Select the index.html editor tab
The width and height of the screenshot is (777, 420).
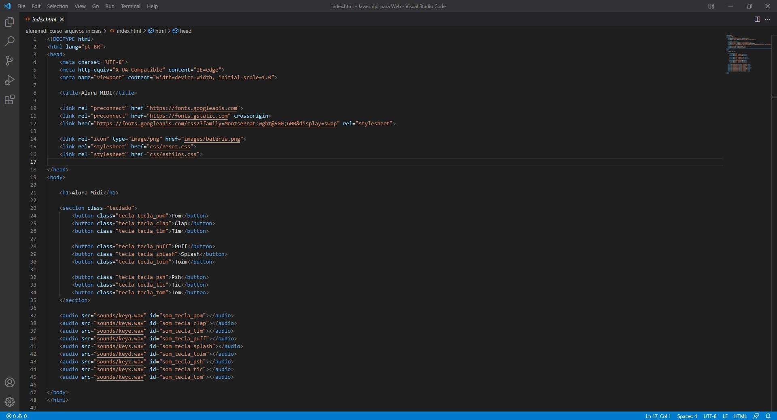point(44,19)
